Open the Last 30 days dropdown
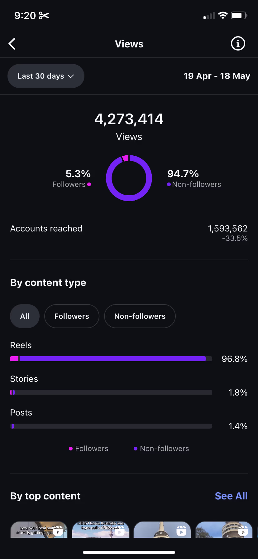 click(46, 76)
